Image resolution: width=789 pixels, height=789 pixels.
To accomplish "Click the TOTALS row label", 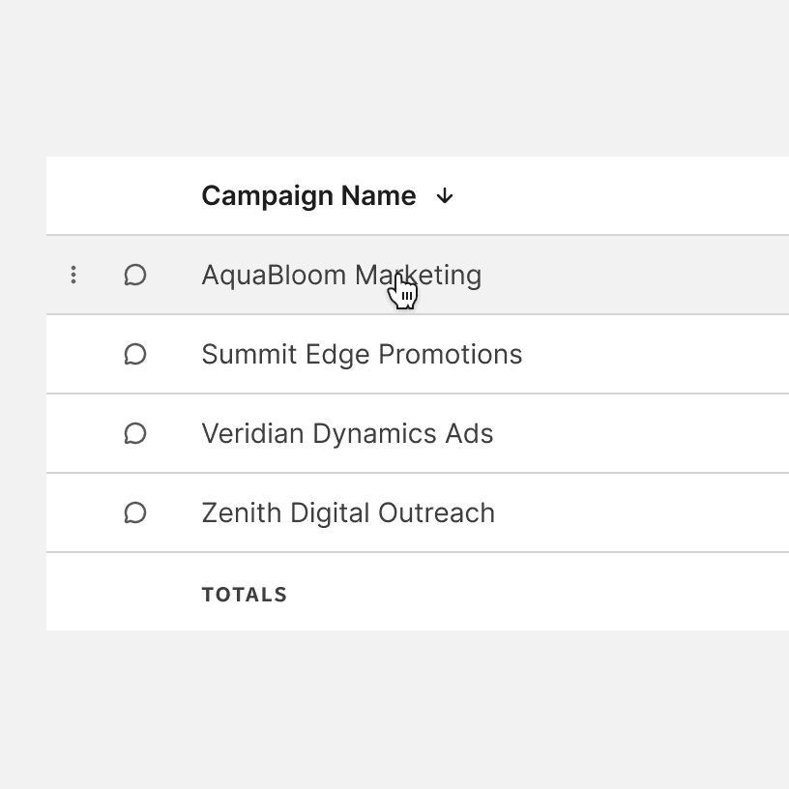I will [245, 595].
